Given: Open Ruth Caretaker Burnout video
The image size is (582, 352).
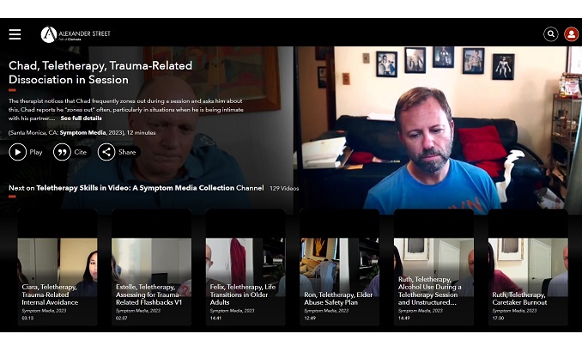Looking at the screenshot, I should pos(528,268).
